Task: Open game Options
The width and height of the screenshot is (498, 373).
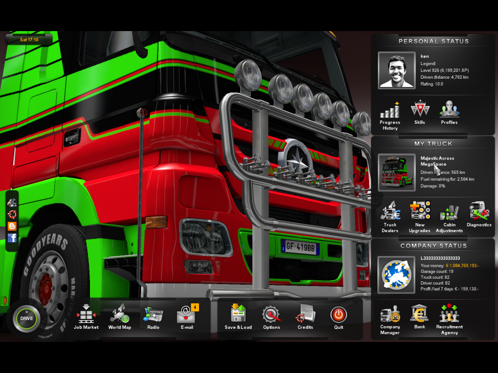Action: point(271,317)
